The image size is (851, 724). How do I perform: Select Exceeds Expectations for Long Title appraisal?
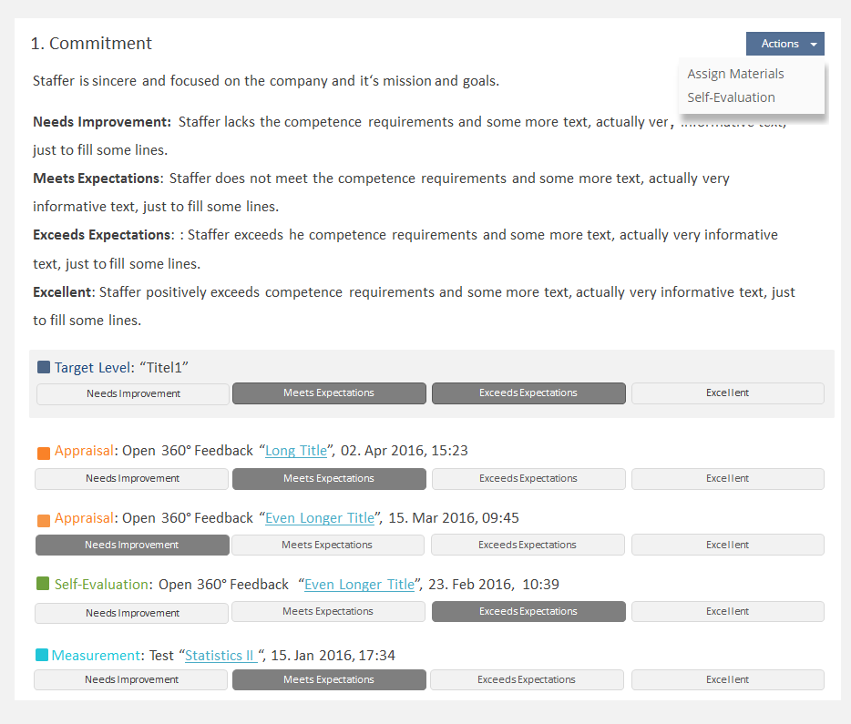click(x=528, y=479)
